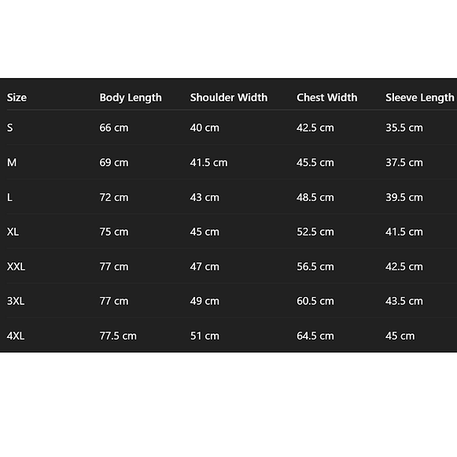The height and width of the screenshot is (457, 457).
Task: Click the 77.5 cm body length cell
Action: coord(118,336)
